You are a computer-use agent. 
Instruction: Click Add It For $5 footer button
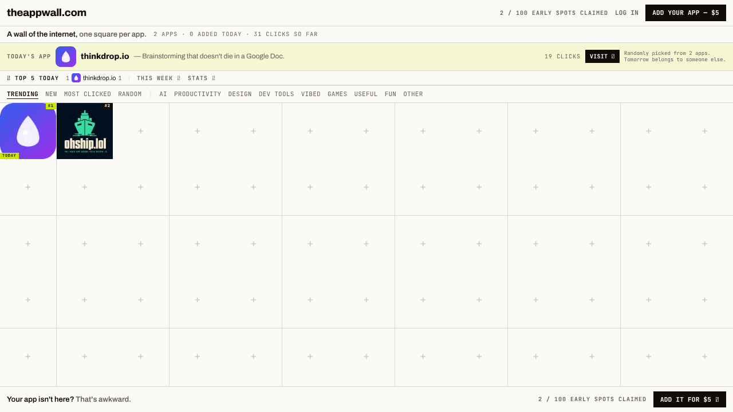[x=689, y=399]
